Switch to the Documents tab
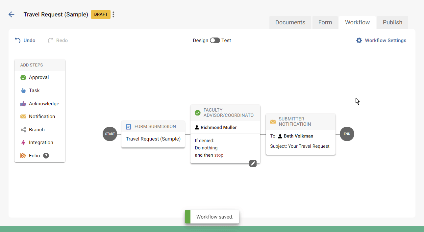 tap(290, 22)
